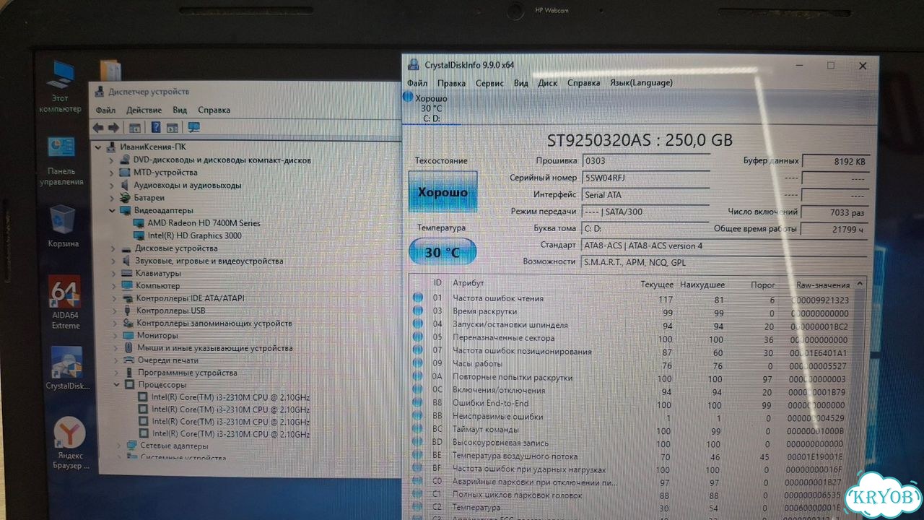Click the Атрибут column header
Screen dimensions: 924x520
(468, 284)
